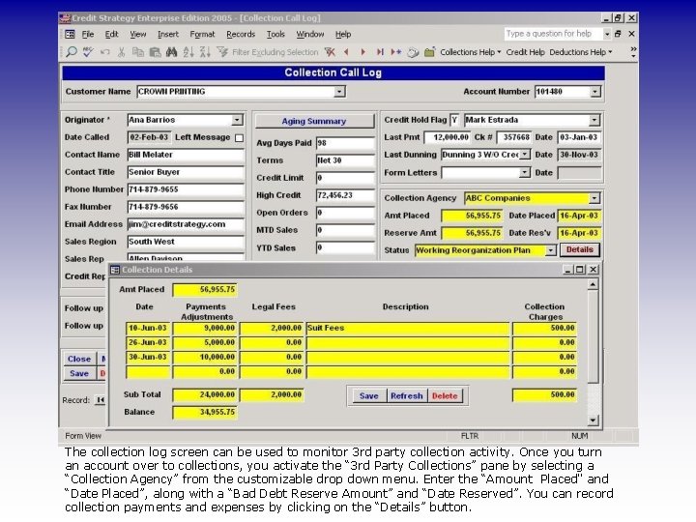
Task: Click first record navigation button near Record label
Action: [101, 400]
